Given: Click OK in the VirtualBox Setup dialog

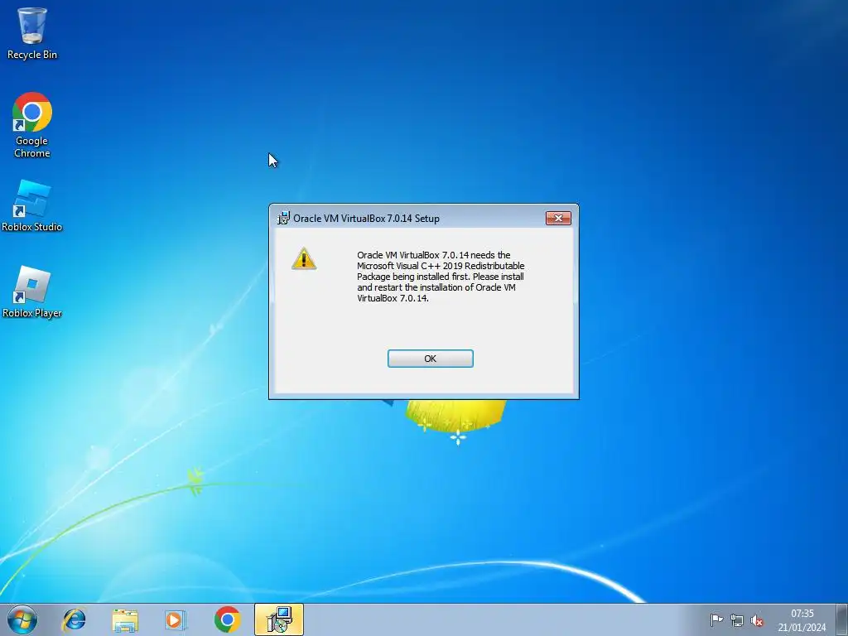Looking at the screenshot, I should pyautogui.click(x=430, y=359).
